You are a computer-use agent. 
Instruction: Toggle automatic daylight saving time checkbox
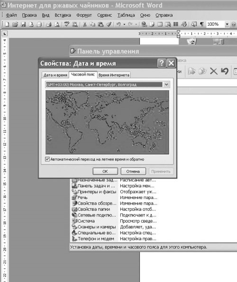pos(47,159)
